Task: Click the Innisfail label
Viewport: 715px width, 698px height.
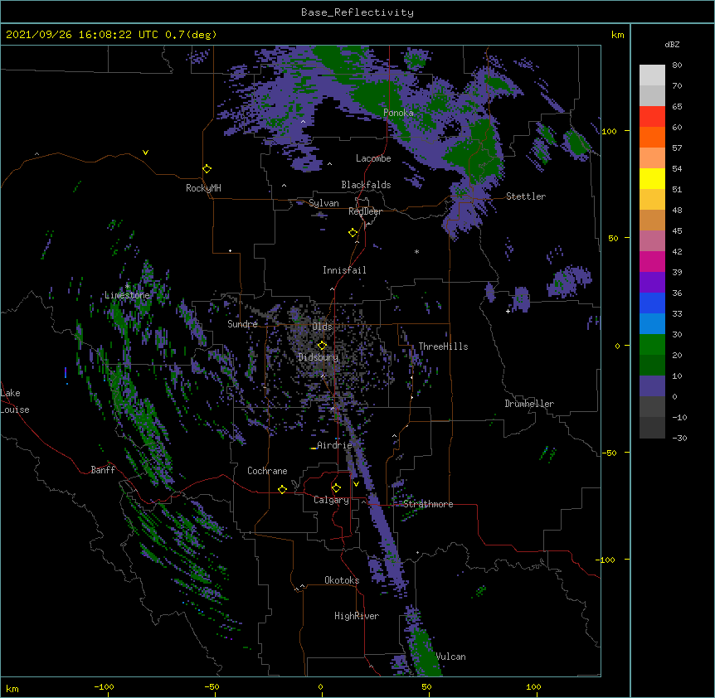Action: point(344,270)
